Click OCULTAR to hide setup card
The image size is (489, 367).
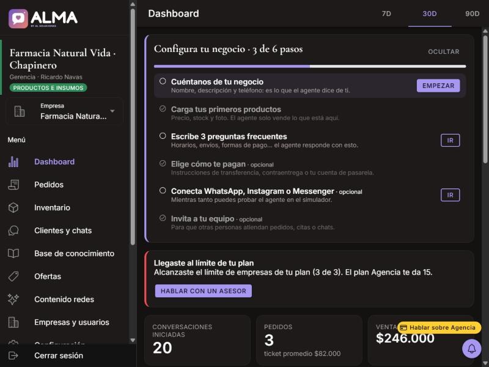pyautogui.click(x=444, y=52)
